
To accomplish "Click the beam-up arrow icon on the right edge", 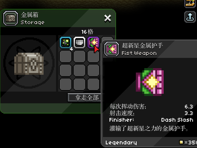I will click(x=190, y=17).
